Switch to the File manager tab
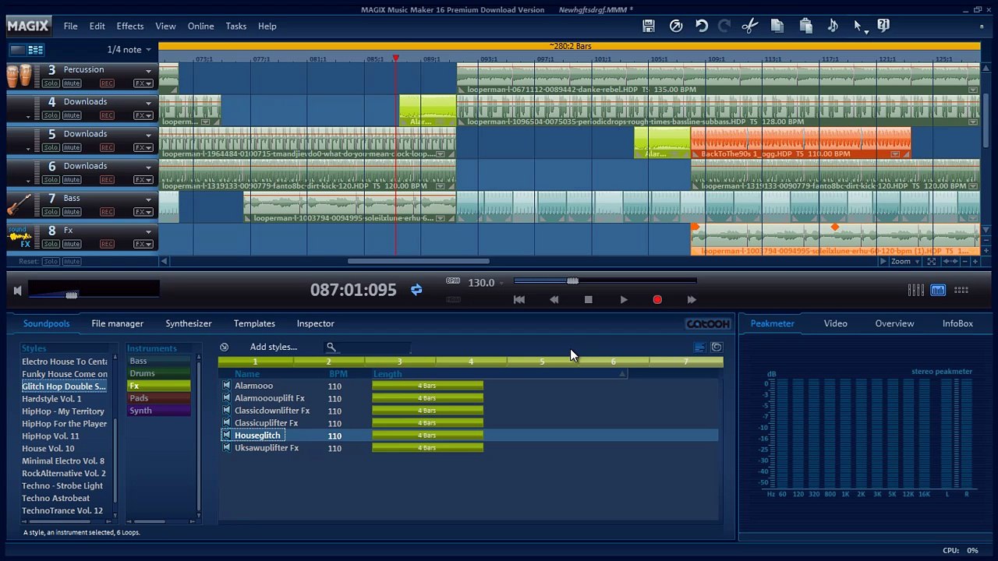This screenshot has height=561, width=998. pyautogui.click(x=117, y=323)
